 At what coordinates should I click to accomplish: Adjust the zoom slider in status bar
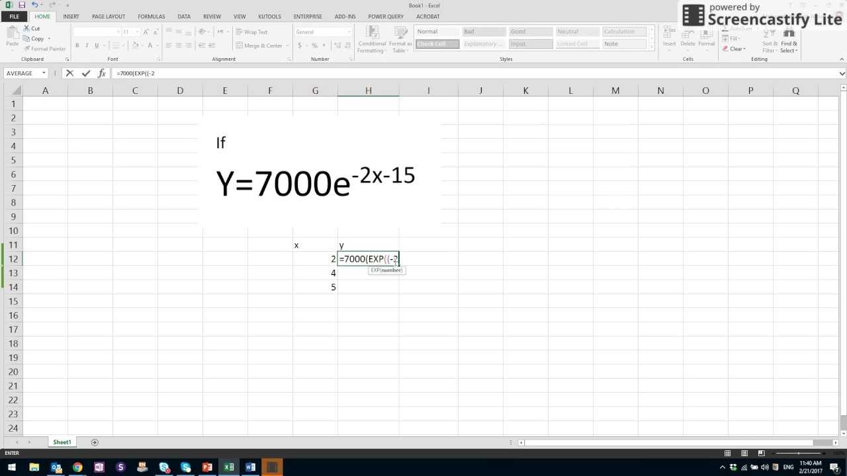[797, 453]
